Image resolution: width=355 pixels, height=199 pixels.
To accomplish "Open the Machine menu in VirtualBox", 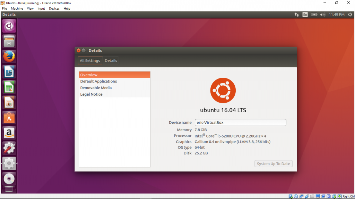I will coord(17,9).
